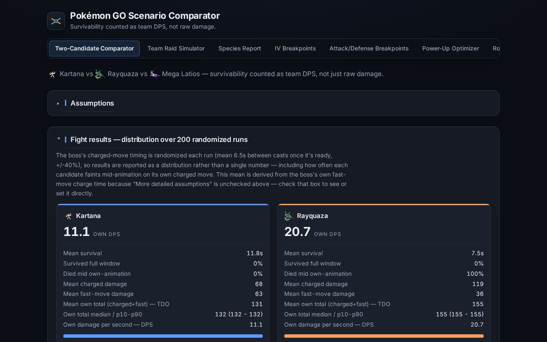Click Rayquaza's mean survival value 7.5s
Viewport: 547px width, 342px height.
477,254
